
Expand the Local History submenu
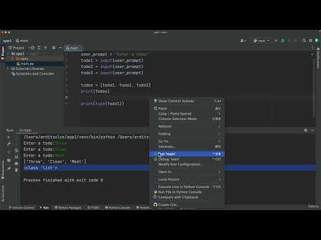[x=187, y=179]
